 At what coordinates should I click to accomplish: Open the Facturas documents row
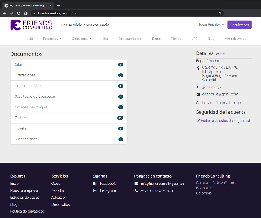click(x=68, y=118)
